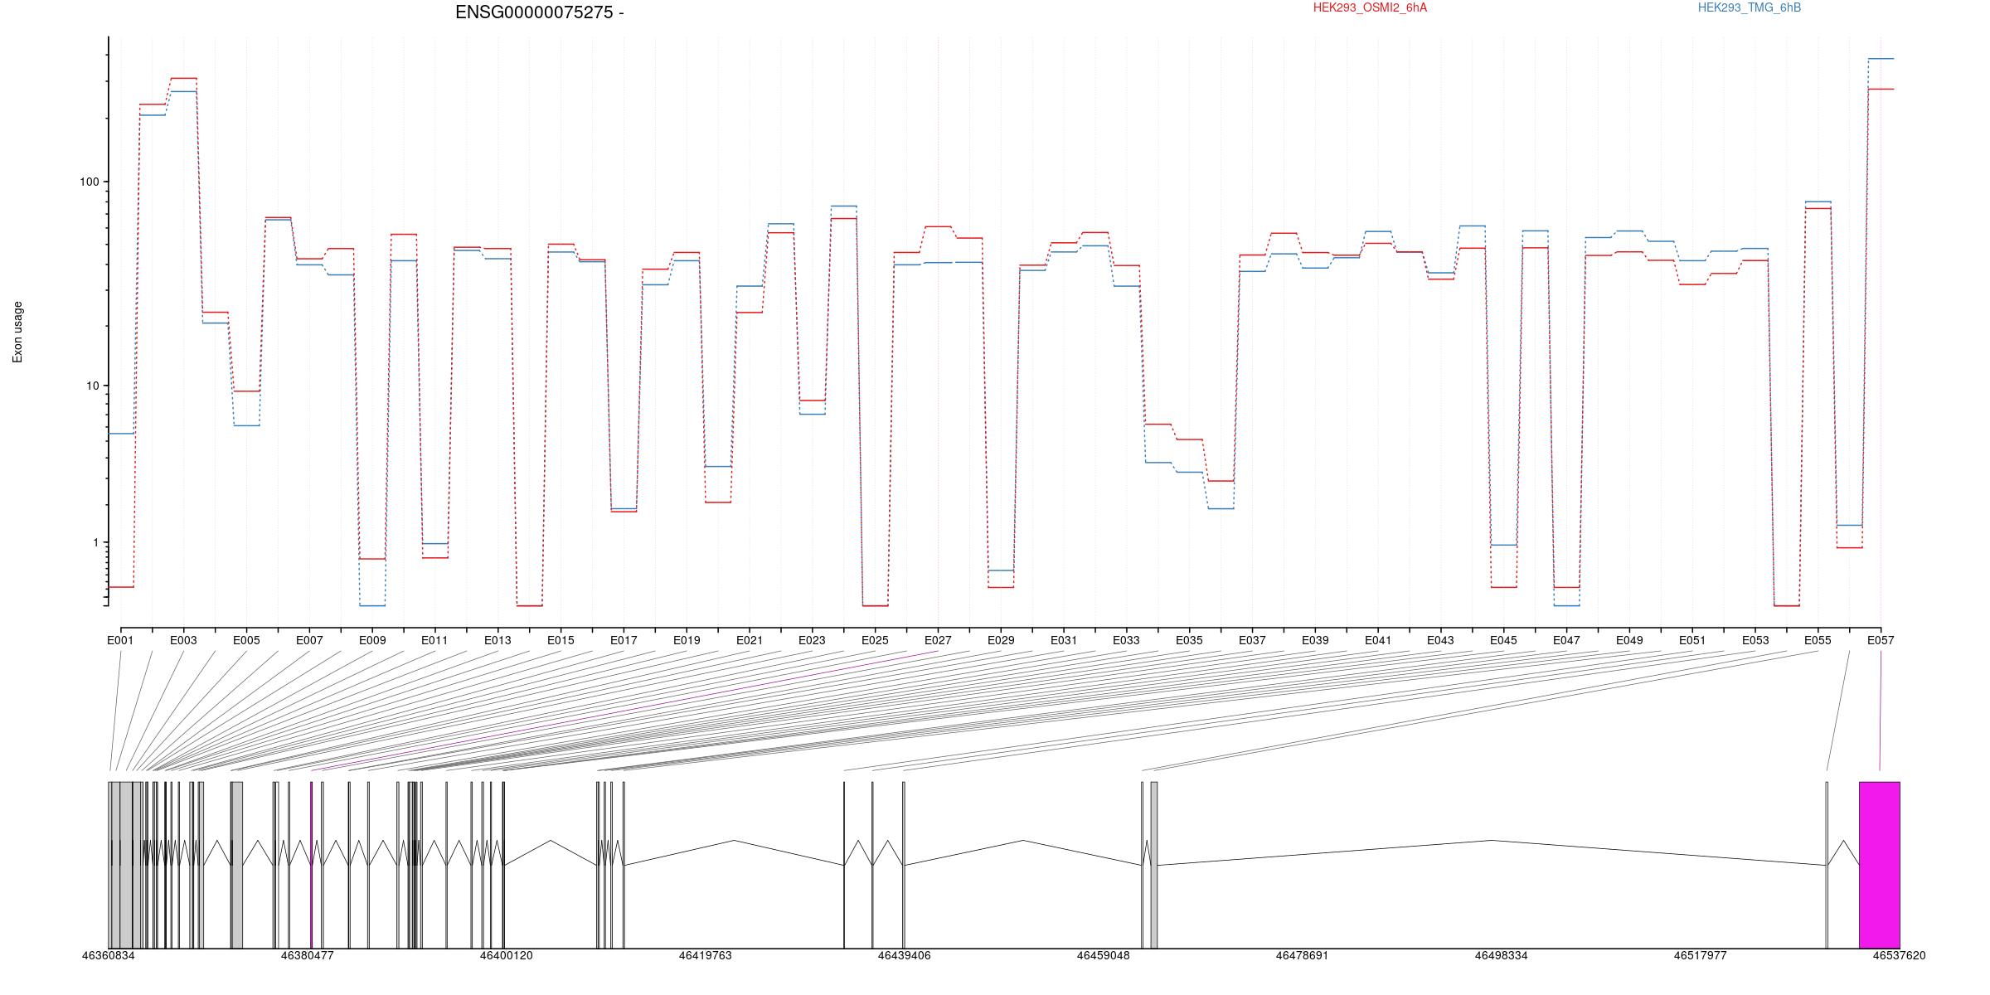Click exon label E013
This screenshot has width=1990, height=995.
click(498, 640)
